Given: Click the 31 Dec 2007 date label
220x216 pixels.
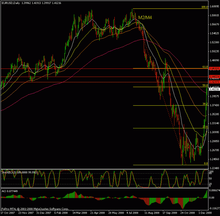Looking at the screenshot, I should click(x=44, y=213).
